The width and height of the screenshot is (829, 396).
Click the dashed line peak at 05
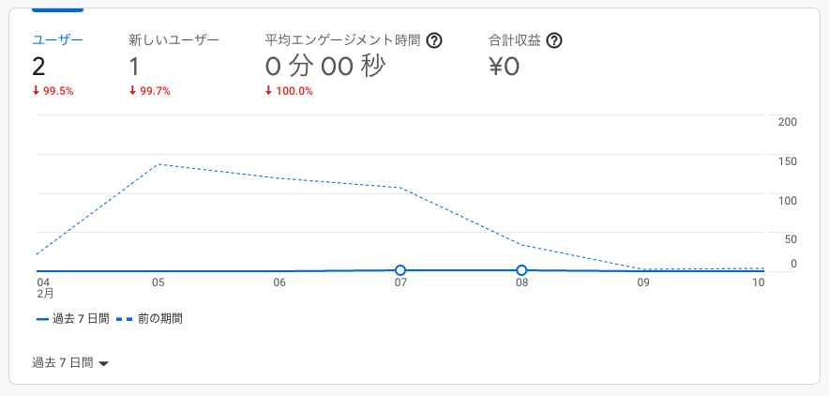[x=158, y=164]
